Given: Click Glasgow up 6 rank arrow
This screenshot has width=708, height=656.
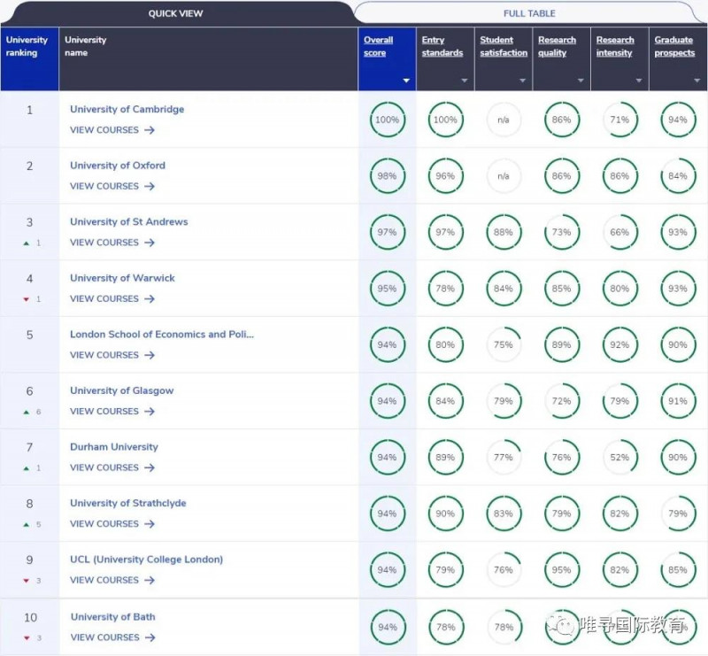Looking at the screenshot, I should click(27, 412).
